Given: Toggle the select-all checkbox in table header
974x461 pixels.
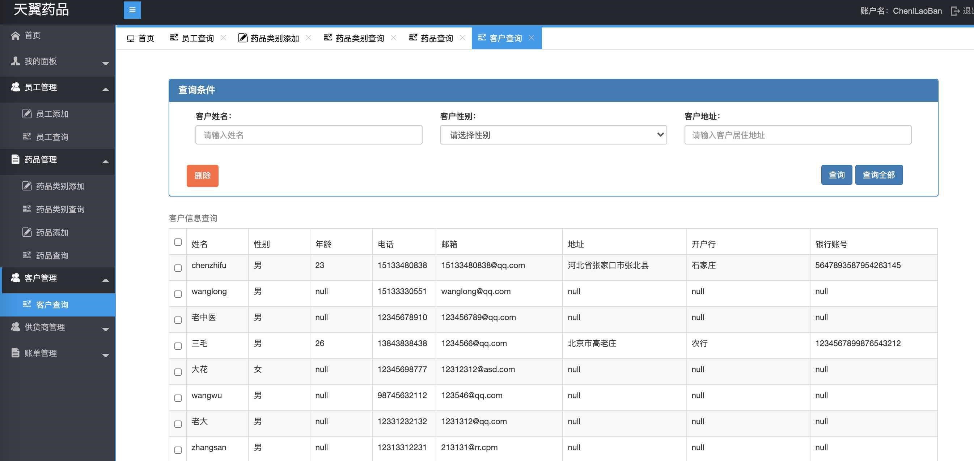Looking at the screenshot, I should coord(178,242).
